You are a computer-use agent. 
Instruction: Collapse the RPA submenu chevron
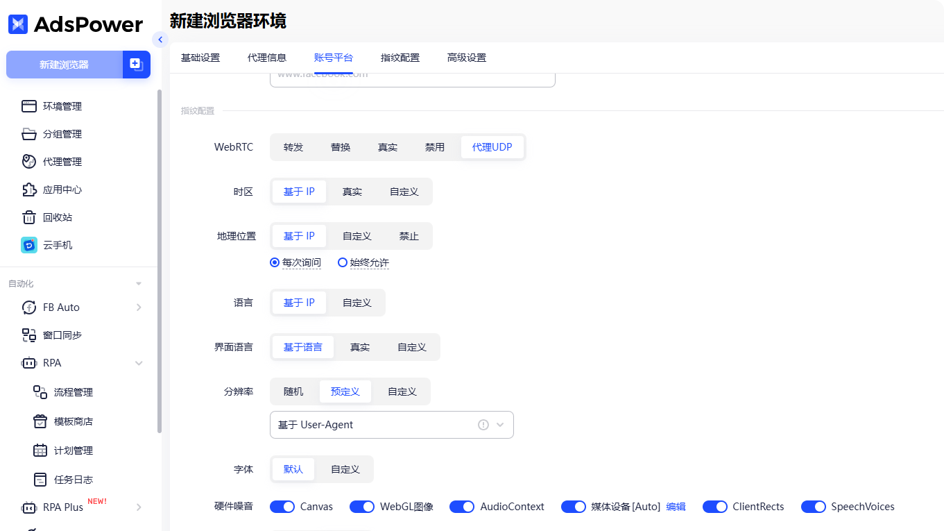[x=139, y=363]
